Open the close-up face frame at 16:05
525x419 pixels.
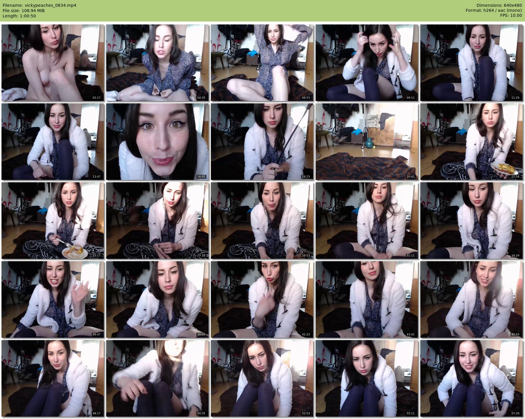tap(157, 142)
